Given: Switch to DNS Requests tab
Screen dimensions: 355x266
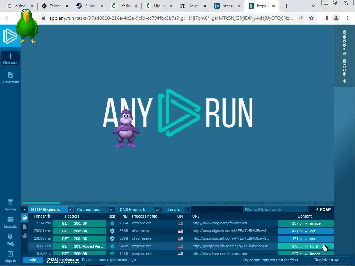Looking at the screenshot, I should (x=139, y=210).
